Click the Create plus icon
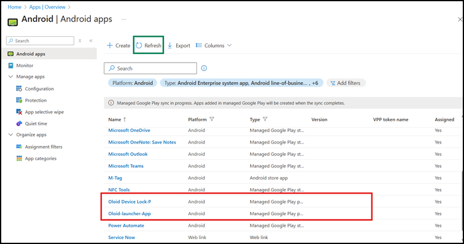The image size is (464, 244). point(110,45)
